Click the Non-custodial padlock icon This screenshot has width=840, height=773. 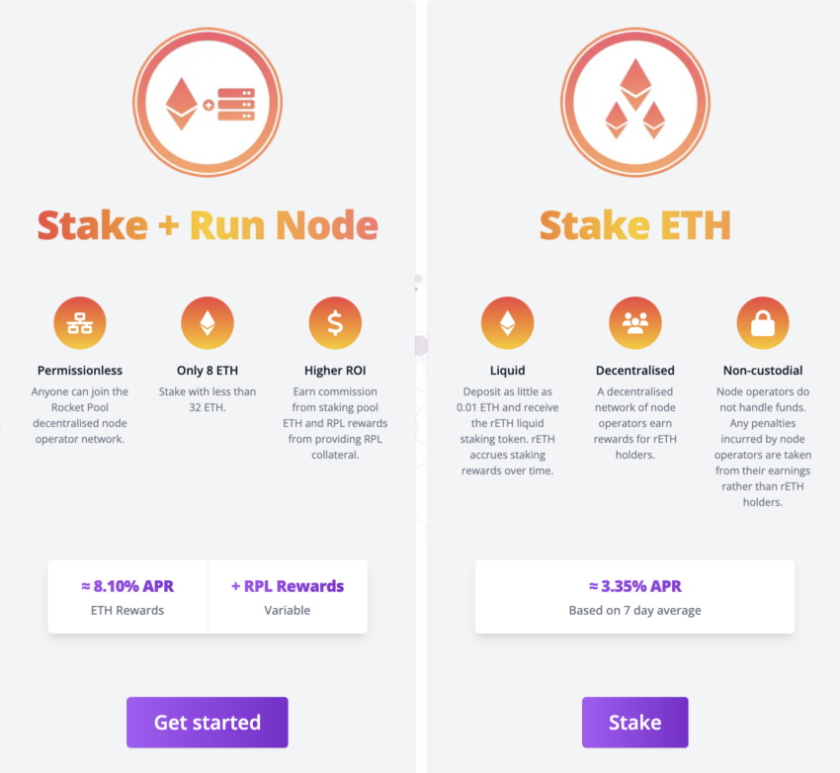763,323
